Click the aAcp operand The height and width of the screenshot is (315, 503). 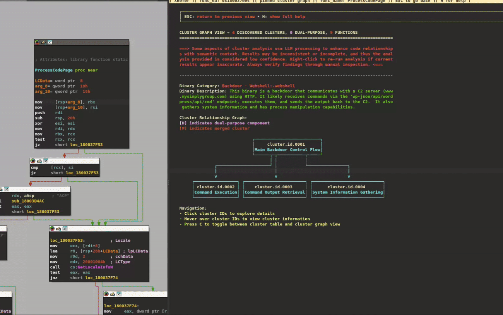pyautogui.click(x=29, y=196)
